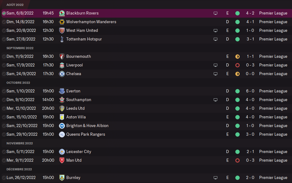This screenshot has height=183, width=292.
Task: Click the Man Utd red crest
Action: pyautogui.click(x=62, y=160)
